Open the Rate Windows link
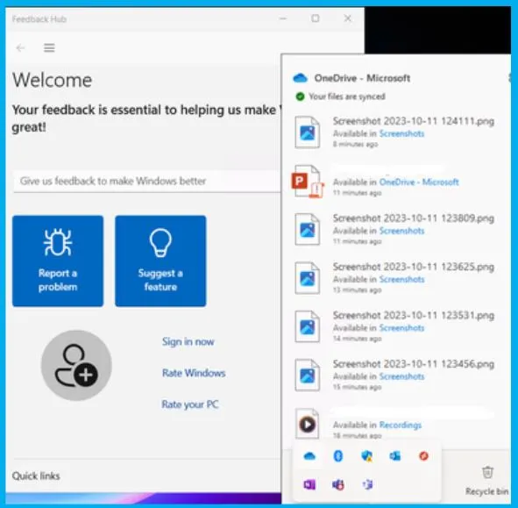This screenshot has height=508, width=518. 194,373
